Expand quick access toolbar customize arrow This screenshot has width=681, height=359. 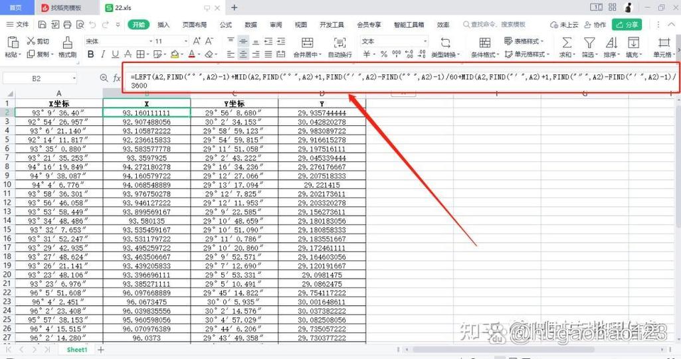[x=118, y=25]
